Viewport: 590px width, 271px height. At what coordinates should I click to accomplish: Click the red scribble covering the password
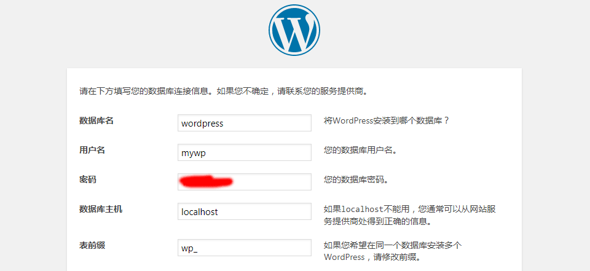tap(205, 181)
